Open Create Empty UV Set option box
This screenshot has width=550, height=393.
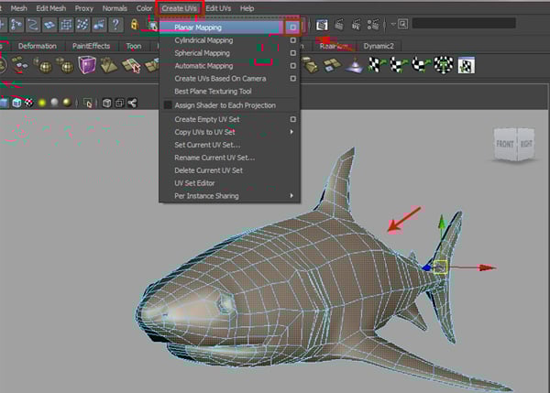[x=293, y=119]
